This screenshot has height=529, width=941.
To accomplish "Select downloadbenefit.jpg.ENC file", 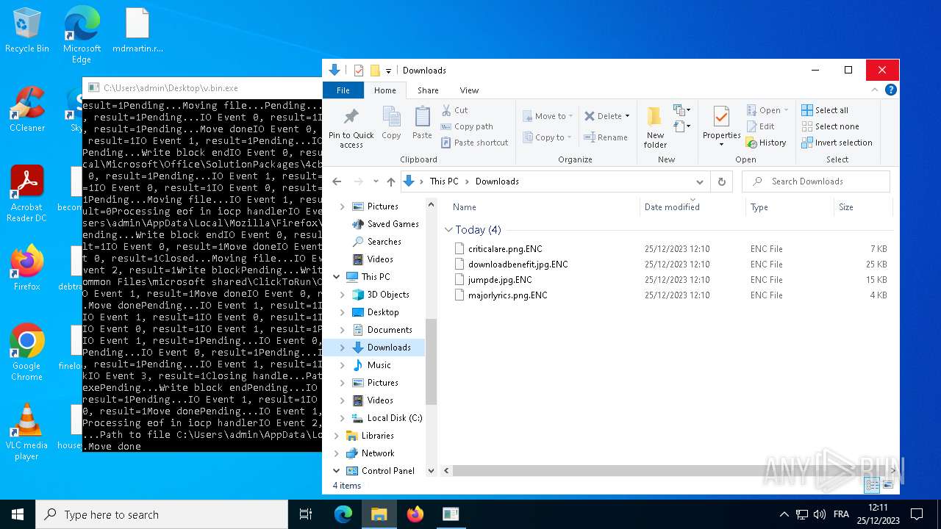I will (671, 264).
